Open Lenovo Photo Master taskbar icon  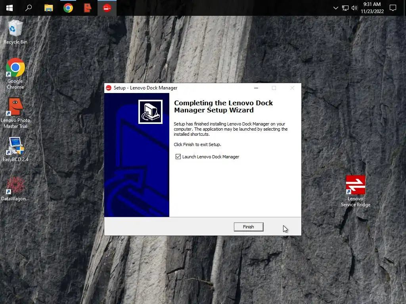click(x=88, y=8)
